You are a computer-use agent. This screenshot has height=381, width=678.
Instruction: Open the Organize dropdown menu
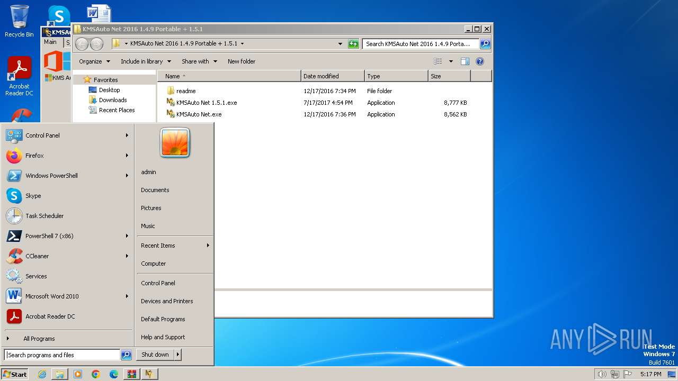[95, 61]
